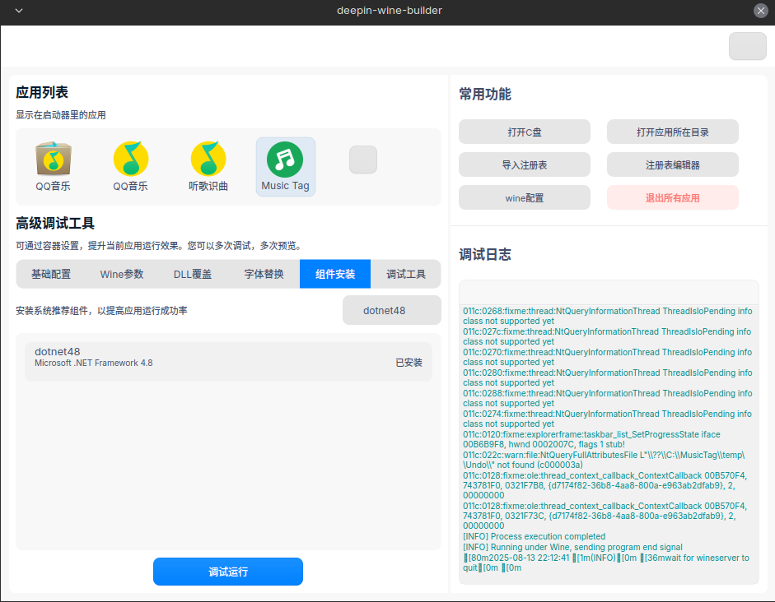
Task: Click the red 退出所有应用 button
Action: tap(673, 198)
